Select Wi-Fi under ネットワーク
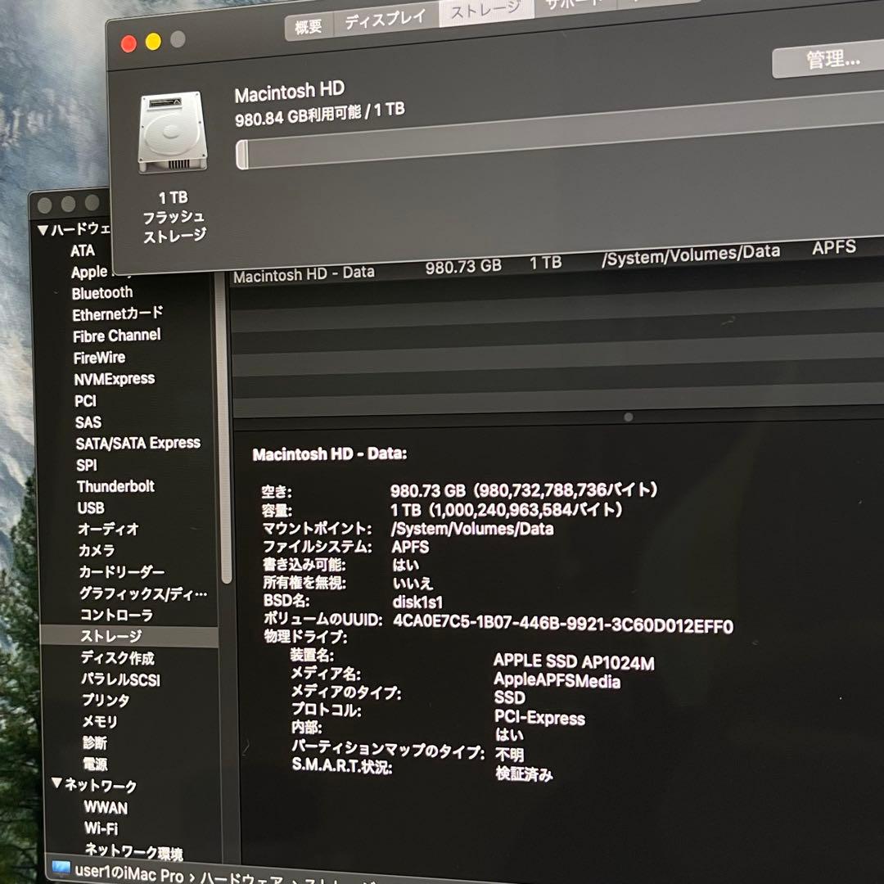 [101, 828]
